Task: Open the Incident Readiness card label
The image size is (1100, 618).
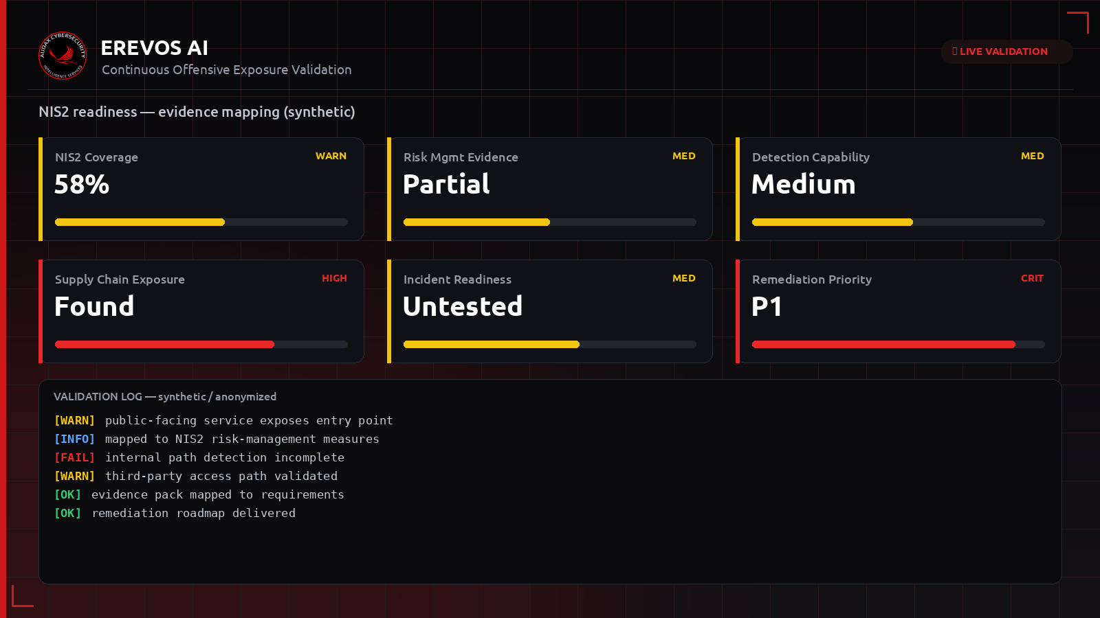Action: coord(457,279)
